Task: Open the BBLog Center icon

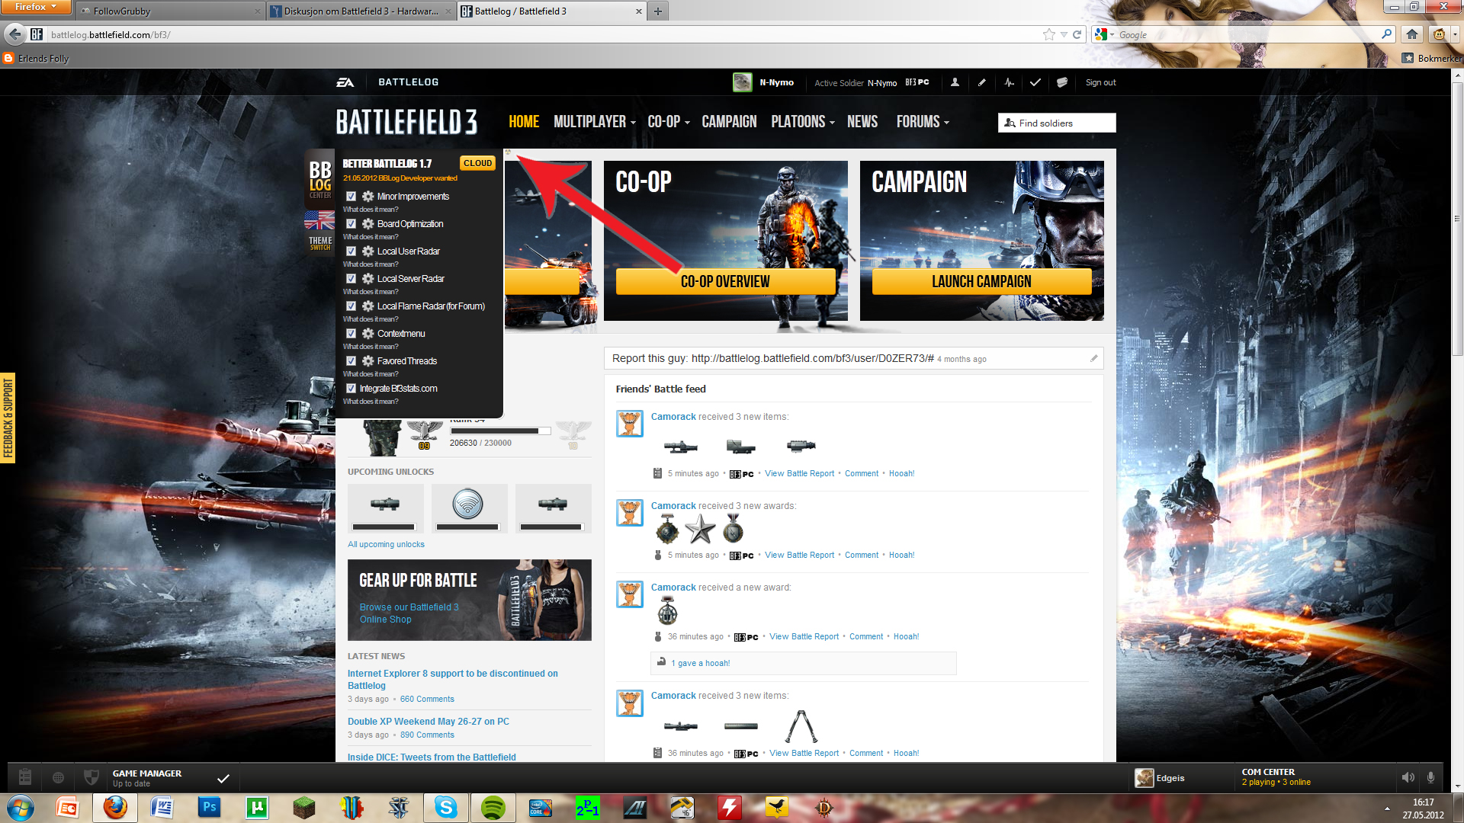Action: [320, 180]
